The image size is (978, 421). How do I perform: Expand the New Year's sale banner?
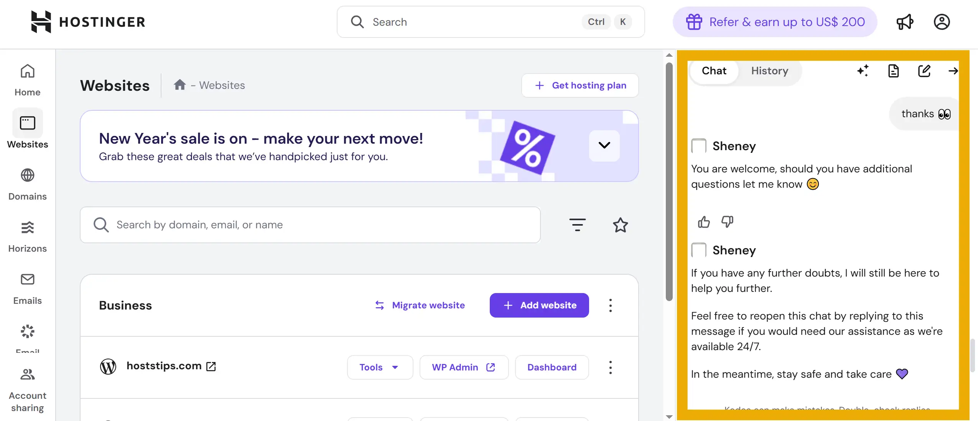click(x=604, y=146)
